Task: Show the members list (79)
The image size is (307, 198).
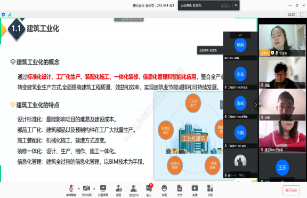Action: (x=134, y=191)
